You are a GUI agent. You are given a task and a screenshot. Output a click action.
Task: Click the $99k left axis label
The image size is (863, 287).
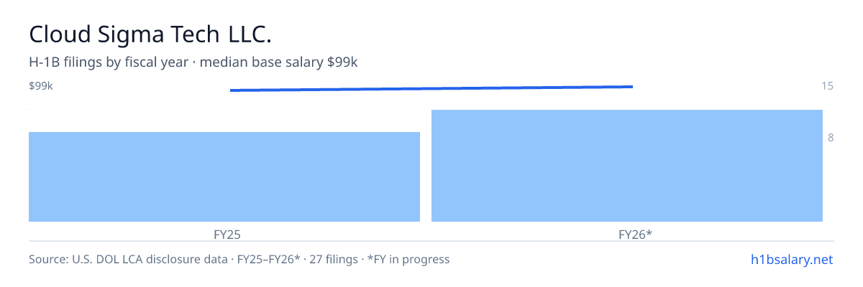[x=40, y=86]
